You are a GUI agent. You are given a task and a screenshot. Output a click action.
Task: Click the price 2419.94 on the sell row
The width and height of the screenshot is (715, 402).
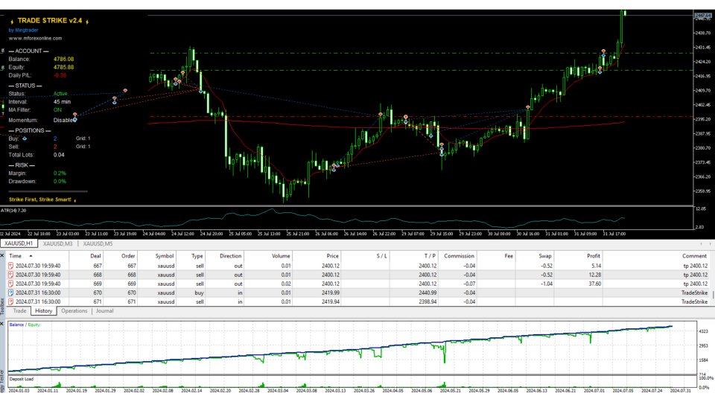(x=330, y=301)
